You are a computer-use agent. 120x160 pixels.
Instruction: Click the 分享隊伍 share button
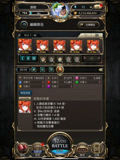coord(88,25)
